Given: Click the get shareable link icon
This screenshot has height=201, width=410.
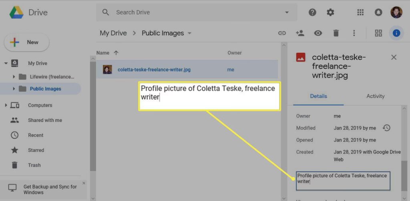Looking at the screenshot, I should click(282, 33).
